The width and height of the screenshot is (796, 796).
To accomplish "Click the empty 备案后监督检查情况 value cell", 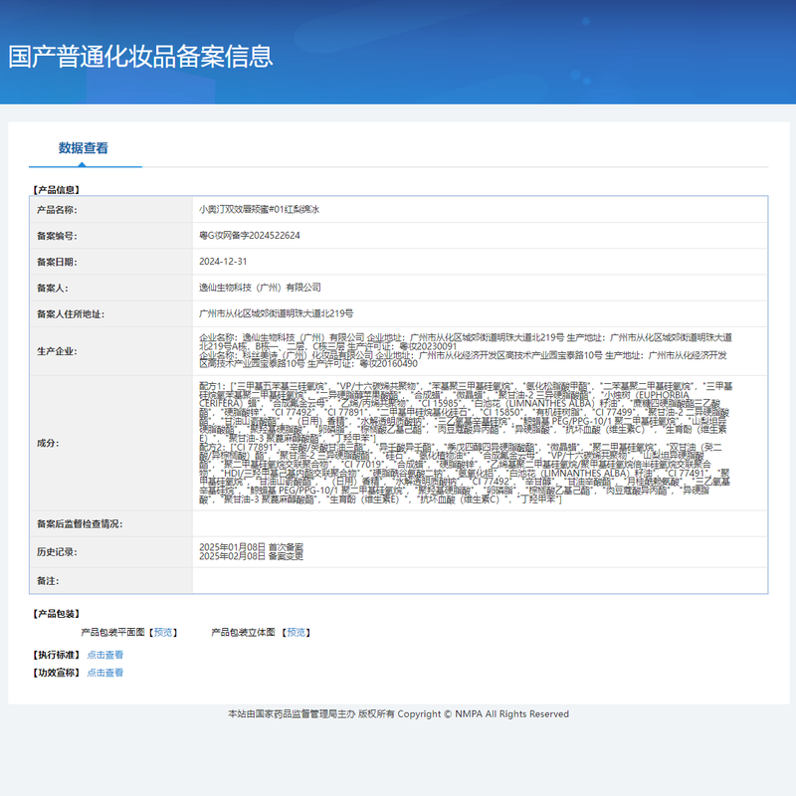I will [x=478, y=523].
